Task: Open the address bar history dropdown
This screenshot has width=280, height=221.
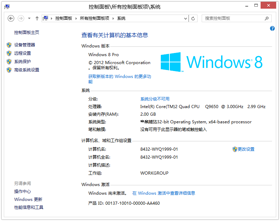Action: [185, 18]
